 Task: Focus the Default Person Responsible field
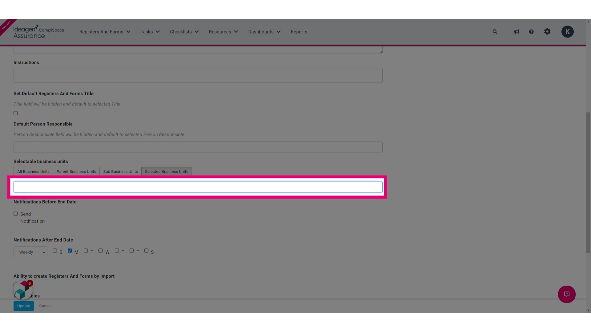198,147
